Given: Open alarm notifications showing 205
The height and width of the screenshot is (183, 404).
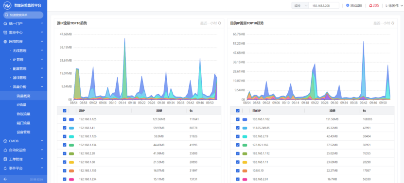Looking at the screenshot, I should (x=374, y=5).
